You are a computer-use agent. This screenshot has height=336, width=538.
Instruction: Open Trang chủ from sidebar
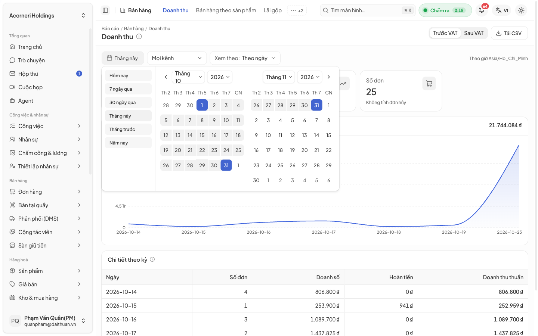click(46, 47)
